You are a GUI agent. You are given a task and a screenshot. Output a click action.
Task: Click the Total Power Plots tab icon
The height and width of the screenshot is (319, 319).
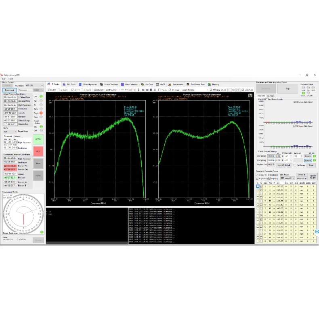point(189,84)
